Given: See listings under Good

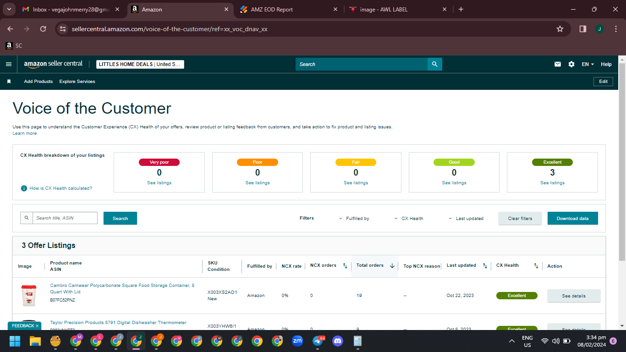Looking at the screenshot, I should pos(454,183).
